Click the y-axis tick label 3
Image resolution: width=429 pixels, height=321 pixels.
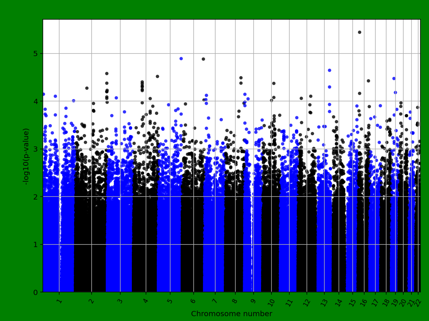coord(36,149)
